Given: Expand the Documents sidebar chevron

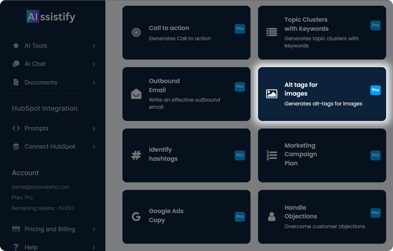Looking at the screenshot, I should coord(94,83).
